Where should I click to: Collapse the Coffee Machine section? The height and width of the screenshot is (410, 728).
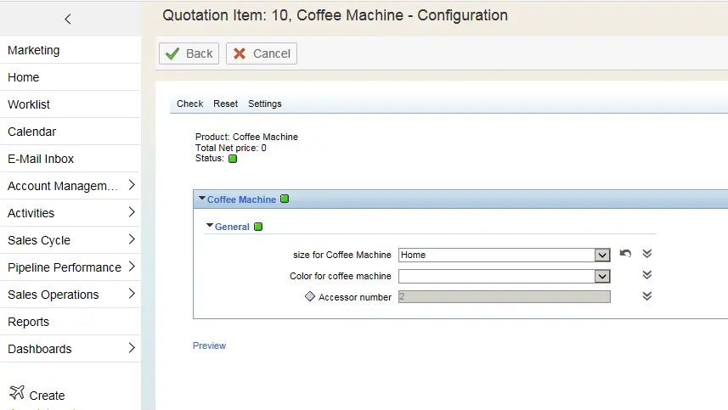tap(202, 199)
